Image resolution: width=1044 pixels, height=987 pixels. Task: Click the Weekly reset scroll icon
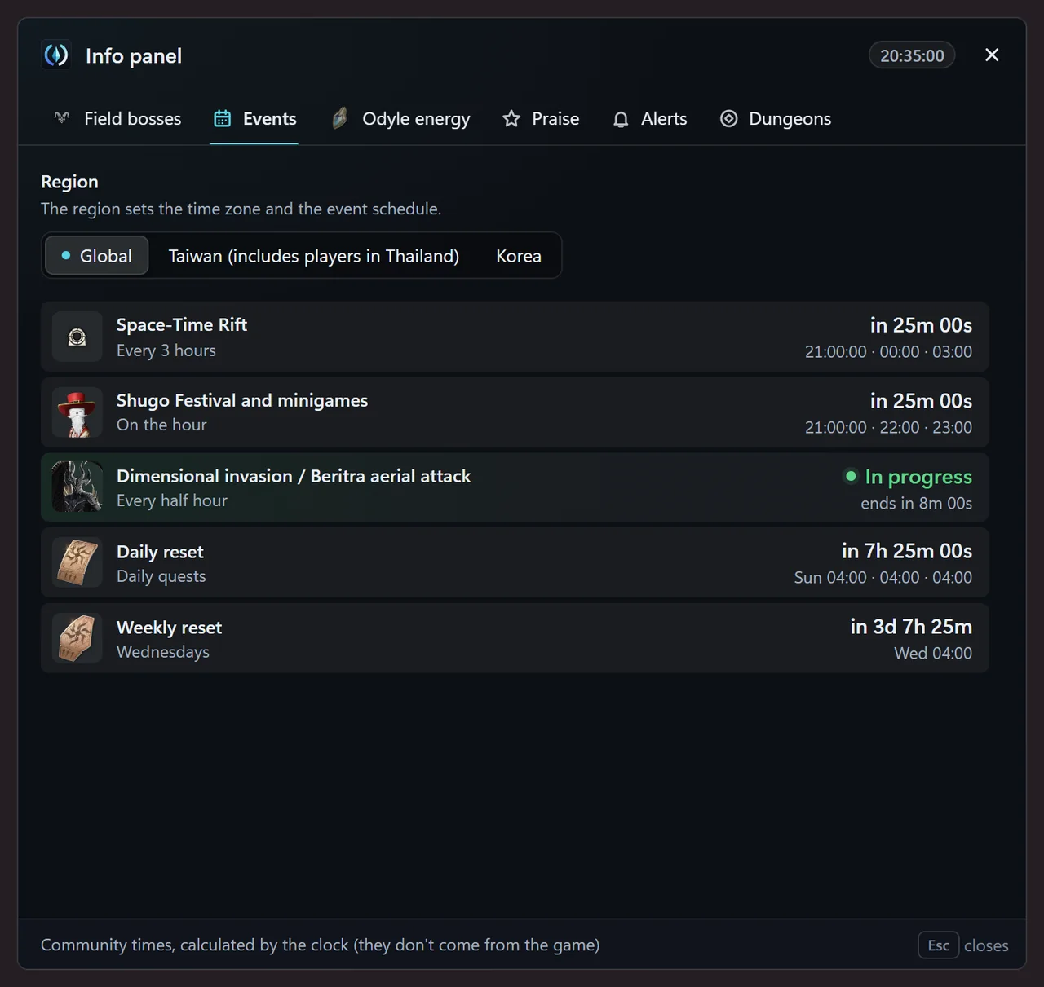pyautogui.click(x=77, y=638)
